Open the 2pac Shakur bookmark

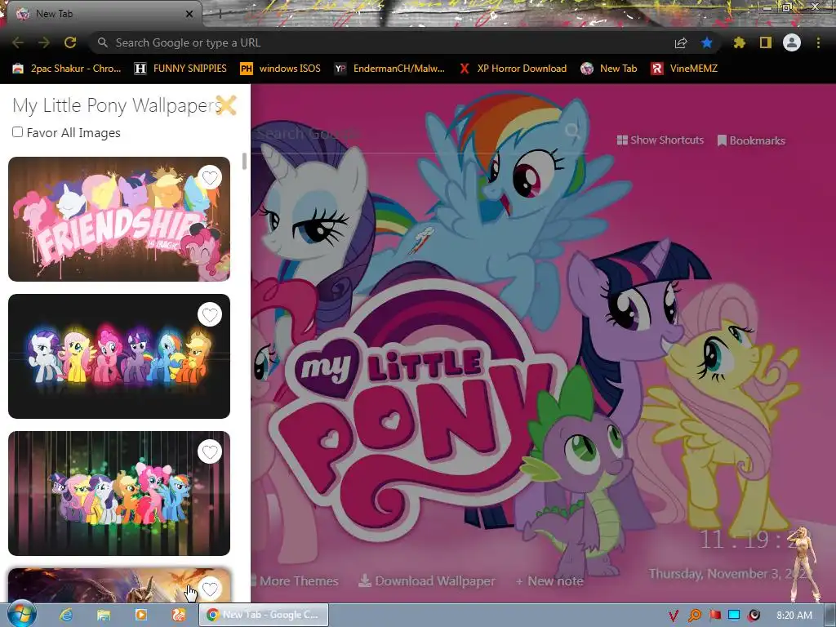click(x=67, y=69)
